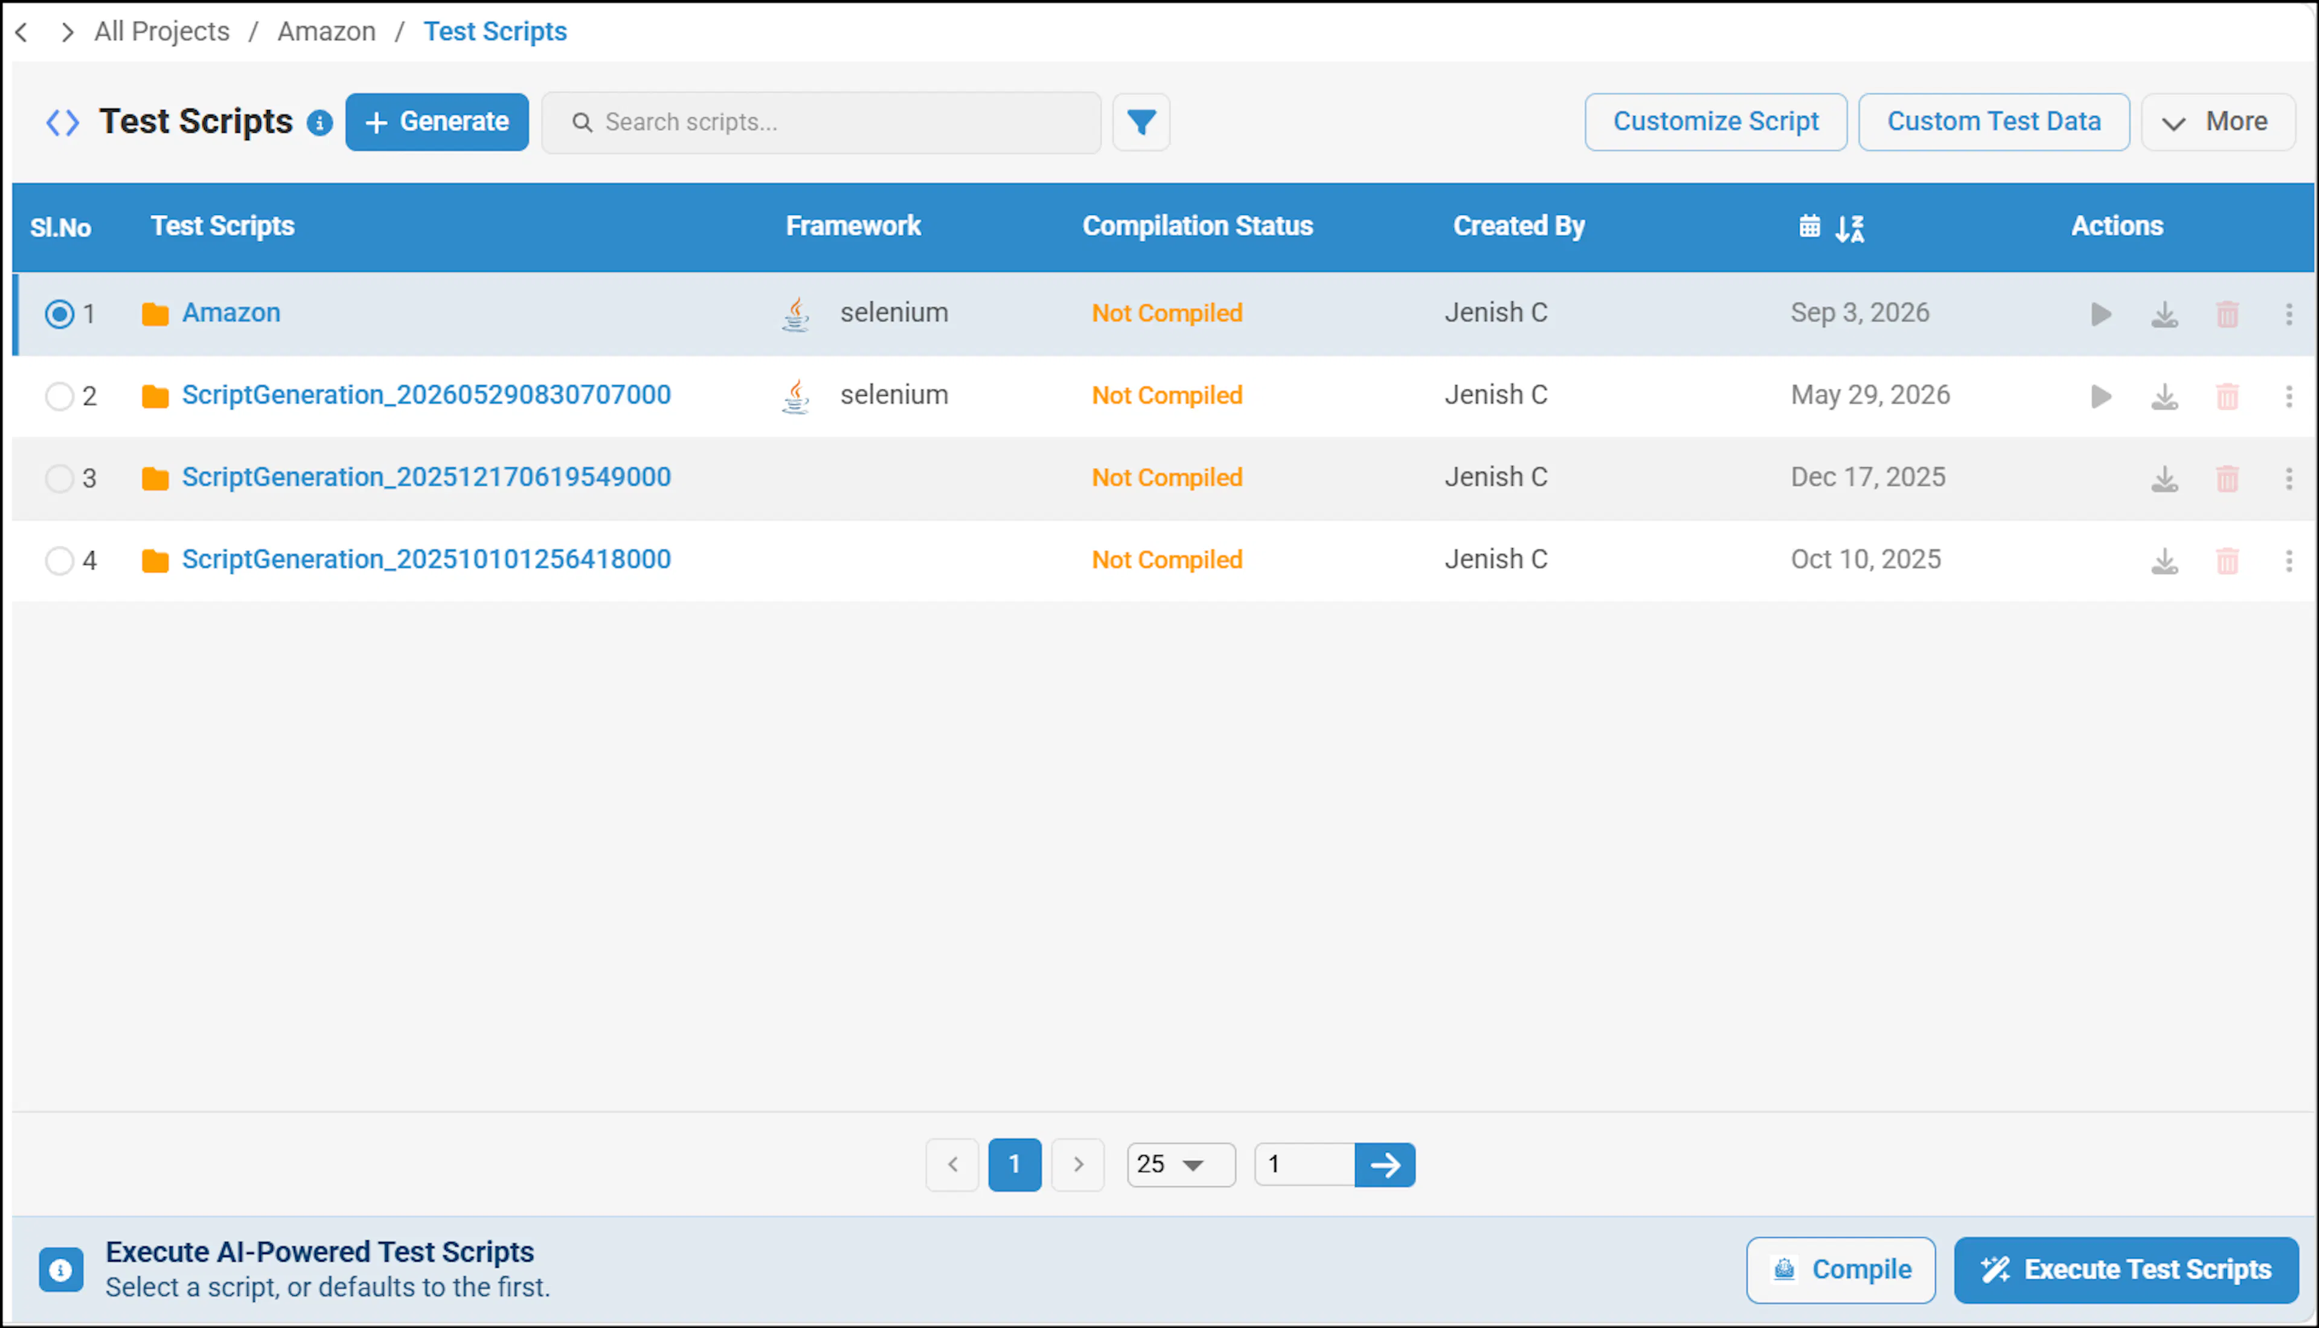
Task: Open the filter funnel icon
Action: [x=1141, y=122]
